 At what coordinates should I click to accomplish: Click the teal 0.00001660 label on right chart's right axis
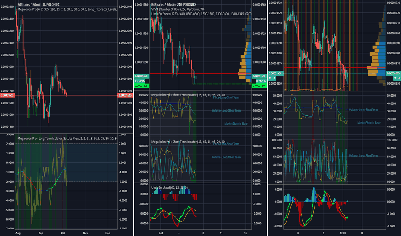393,73
